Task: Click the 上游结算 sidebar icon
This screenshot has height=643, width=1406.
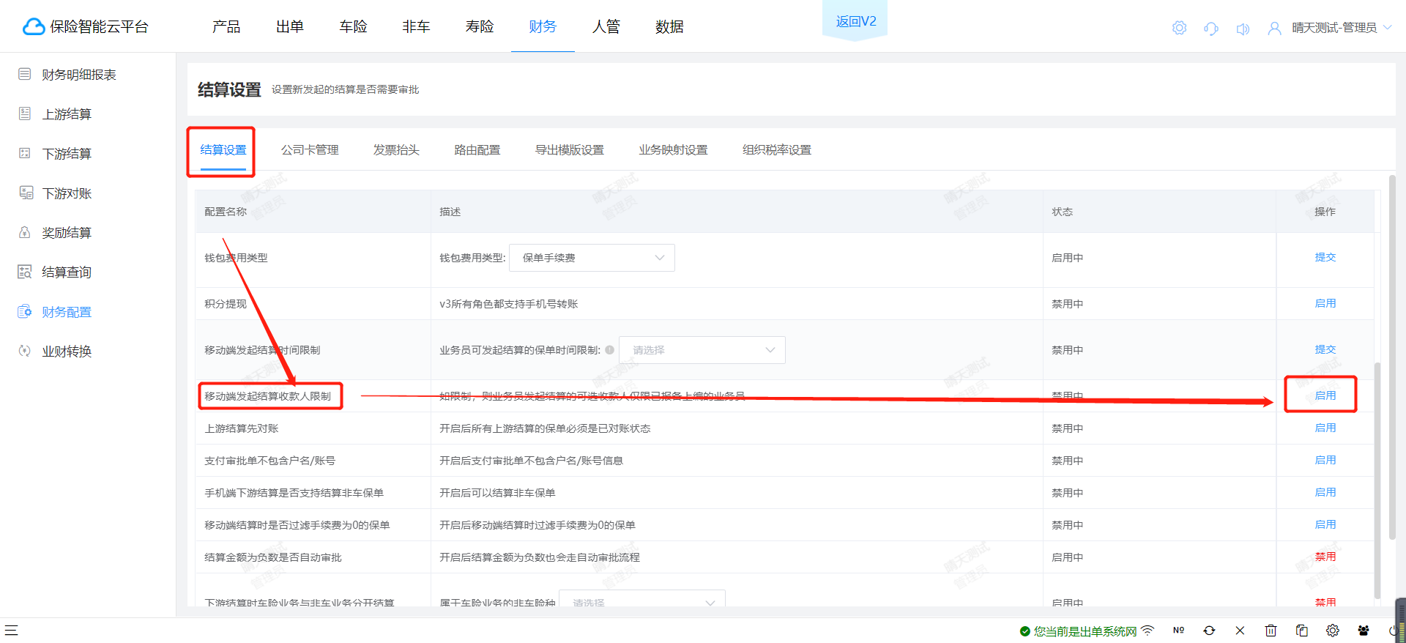Action: tap(25, 114)
